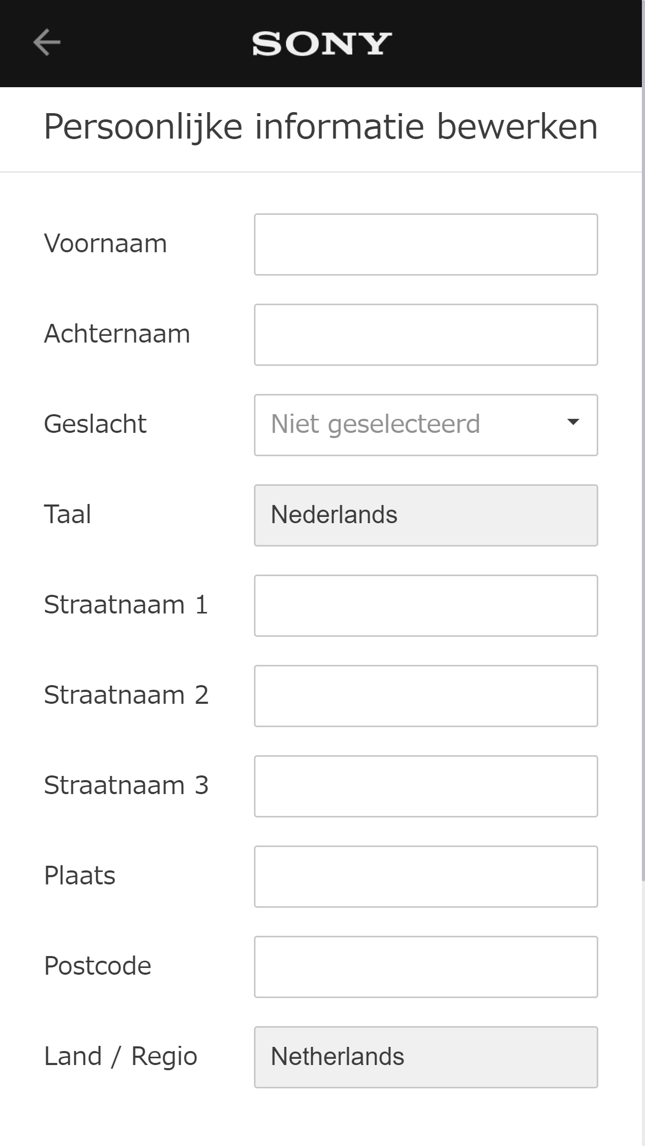This screenshot has width=645, height=1146.
Task: Click the back arrow to return
Action: coord(46,43)
